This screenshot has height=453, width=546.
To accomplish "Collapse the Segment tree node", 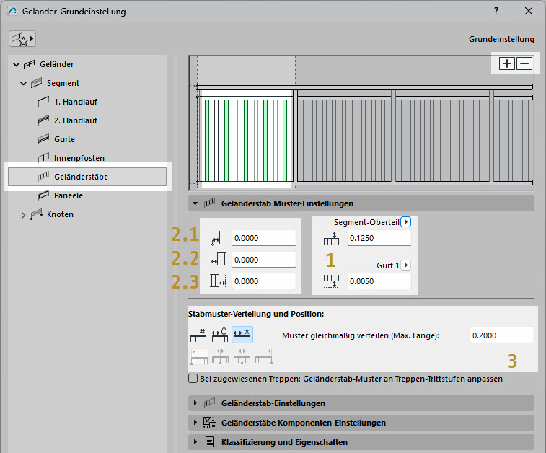I will 24,84.
